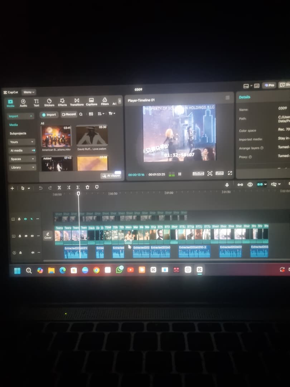
Task: Search media with magnifier icon
Action: coord(81,114)
